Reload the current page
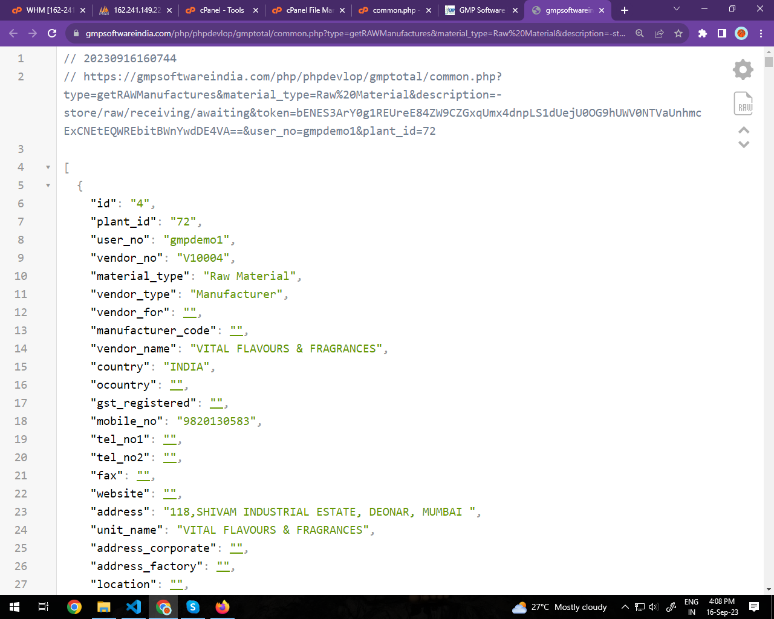Screen dimensions: 774x619 [x=52, y=33]
